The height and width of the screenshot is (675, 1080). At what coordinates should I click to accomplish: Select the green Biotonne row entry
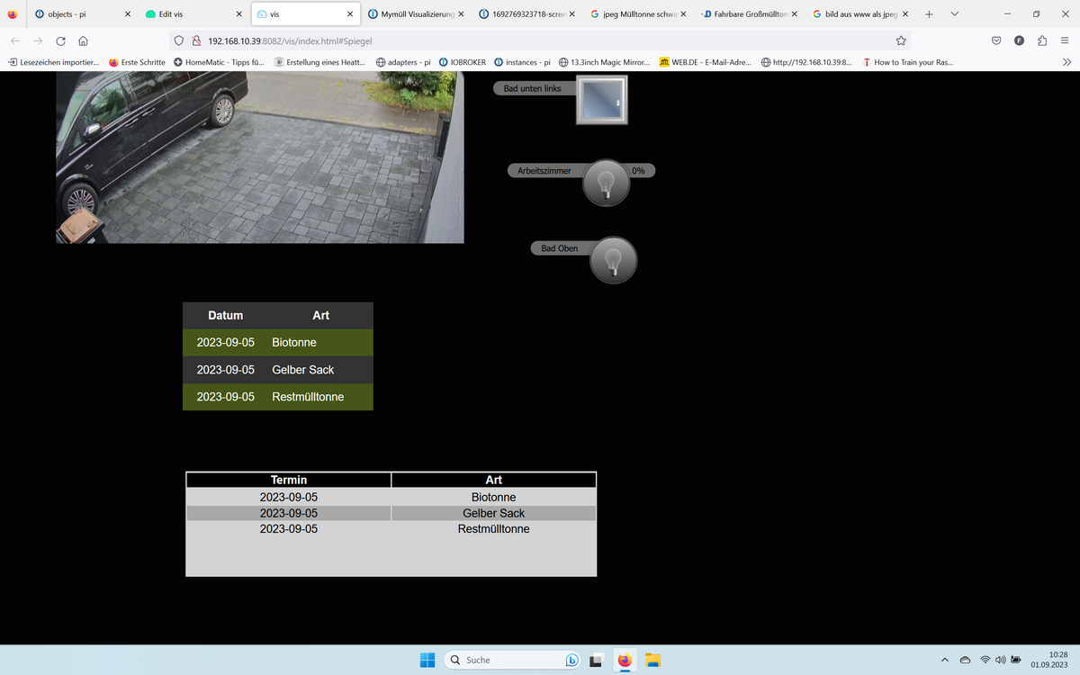click(294, 343)
